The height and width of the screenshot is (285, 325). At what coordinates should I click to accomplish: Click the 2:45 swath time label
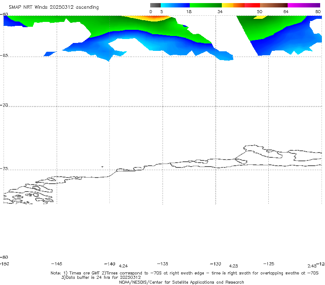point(312,266)
